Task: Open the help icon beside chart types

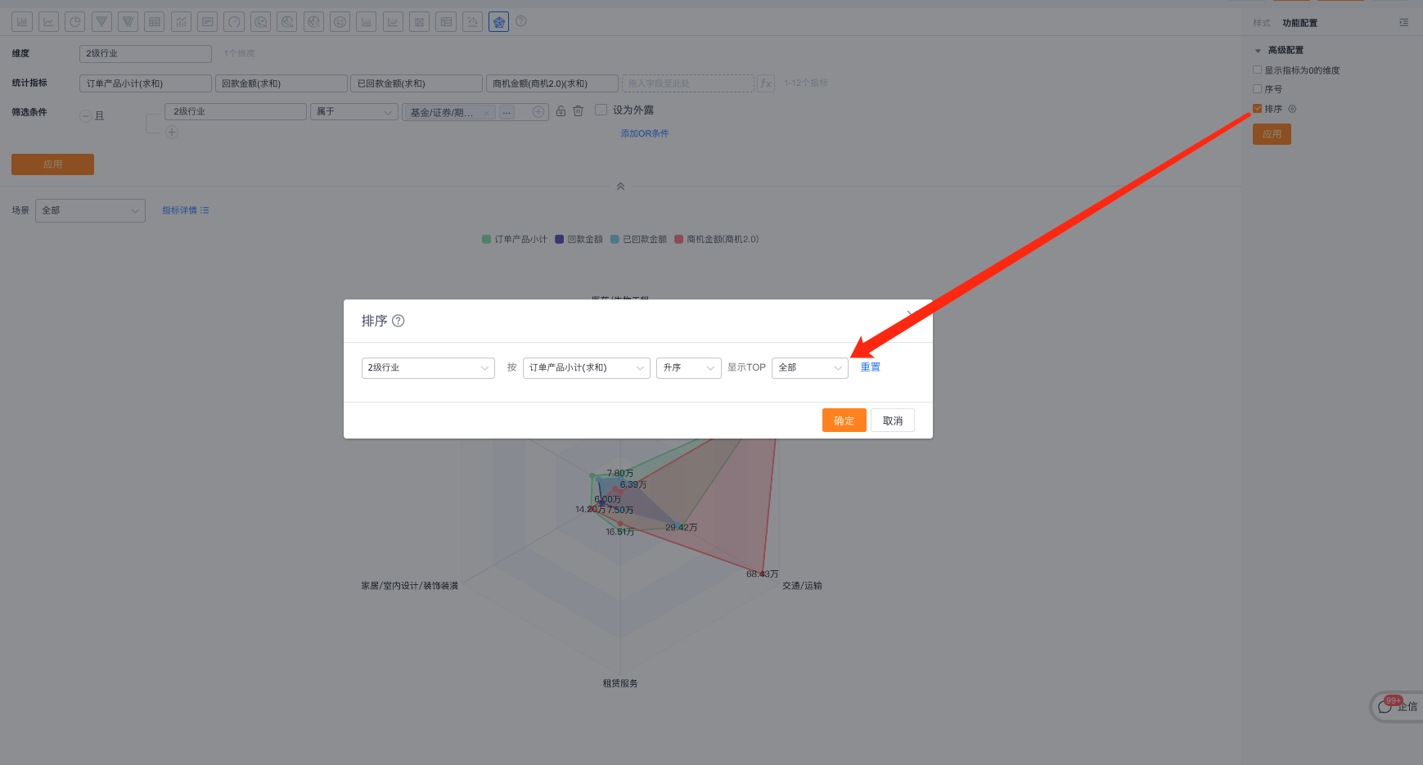Action: coord(521,21)
